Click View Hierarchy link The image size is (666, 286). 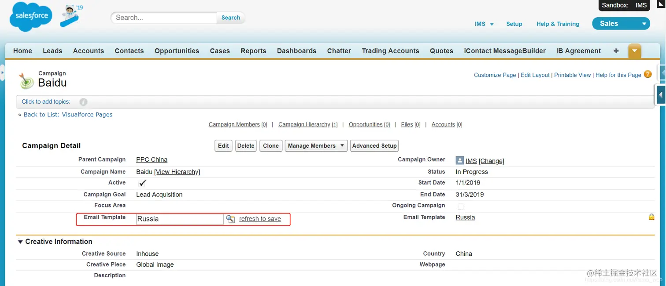point(177,172)
